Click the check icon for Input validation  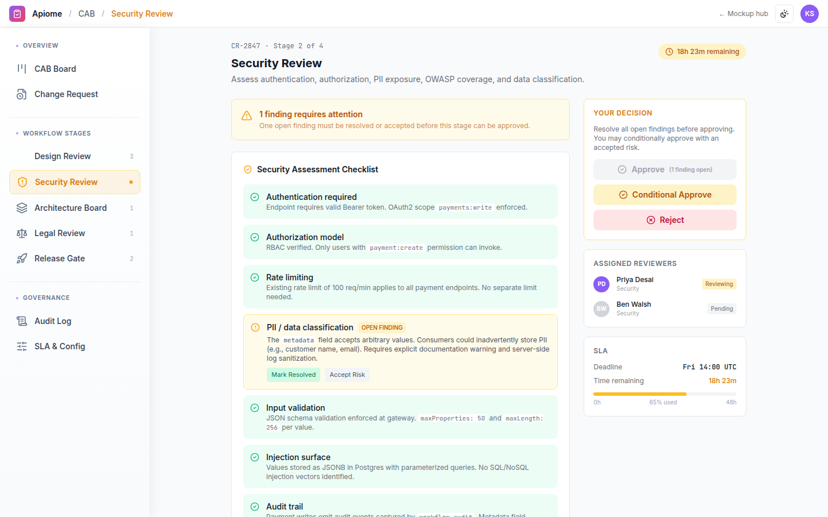pos(255,408)
